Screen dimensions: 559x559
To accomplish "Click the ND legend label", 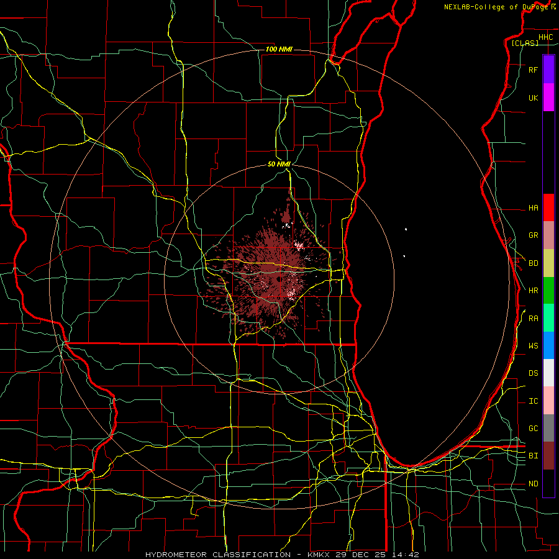I will pyautogui.click(x=534, y=484).
